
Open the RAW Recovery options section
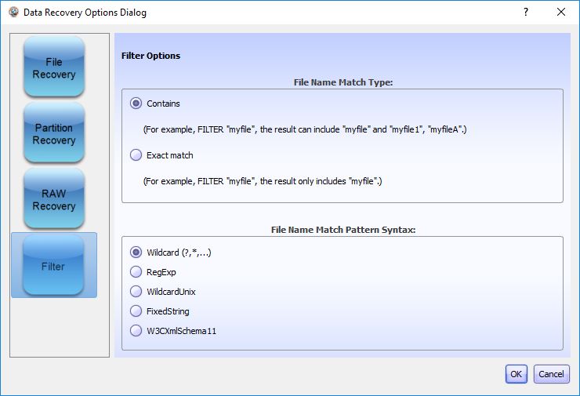[54, 198]
